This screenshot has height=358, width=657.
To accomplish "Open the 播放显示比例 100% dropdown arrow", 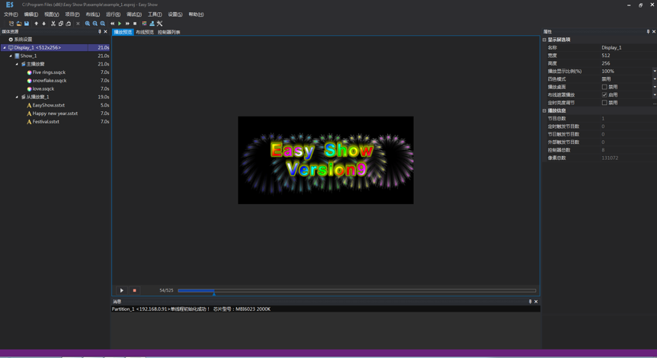I will [x=655, y=71].
